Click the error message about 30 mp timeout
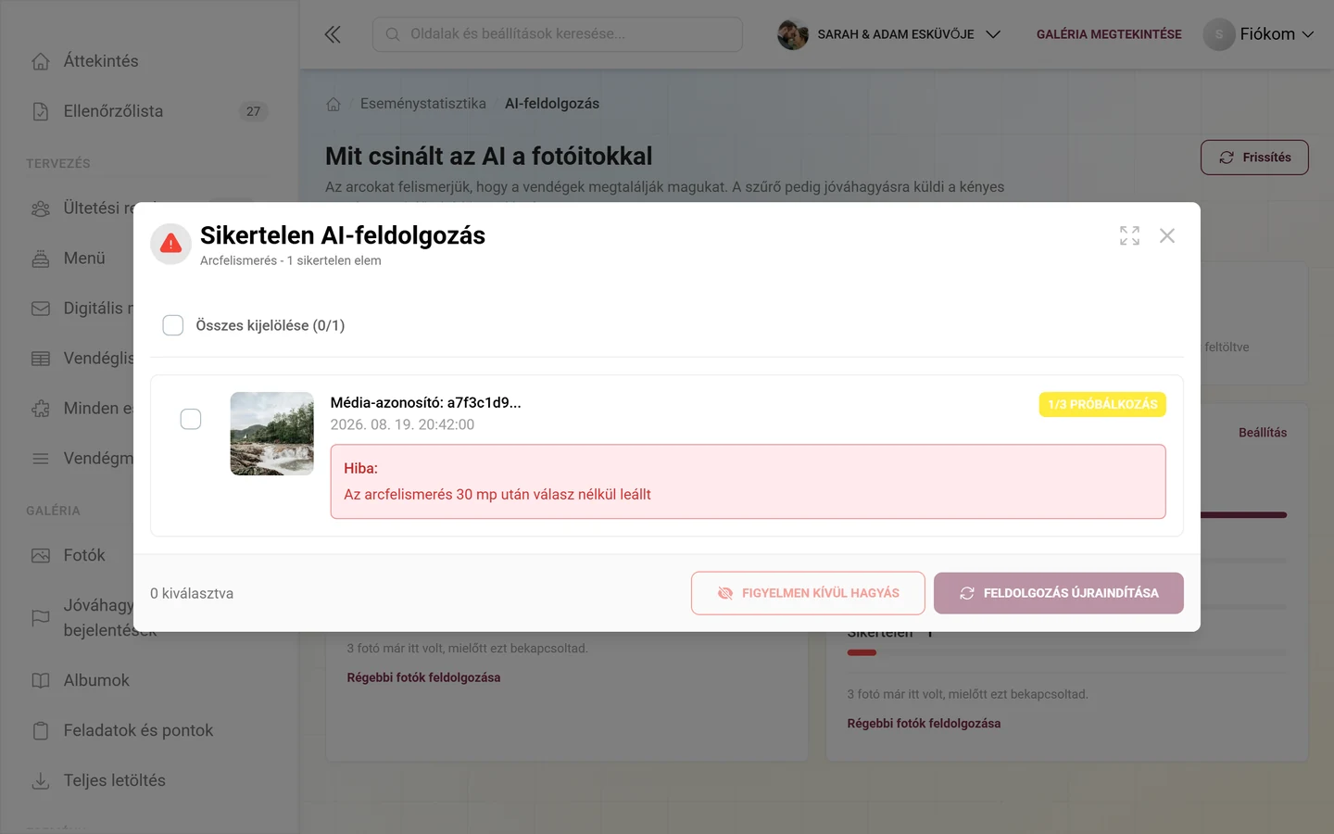The image size is (1334, 834). [x=497, y=495]
